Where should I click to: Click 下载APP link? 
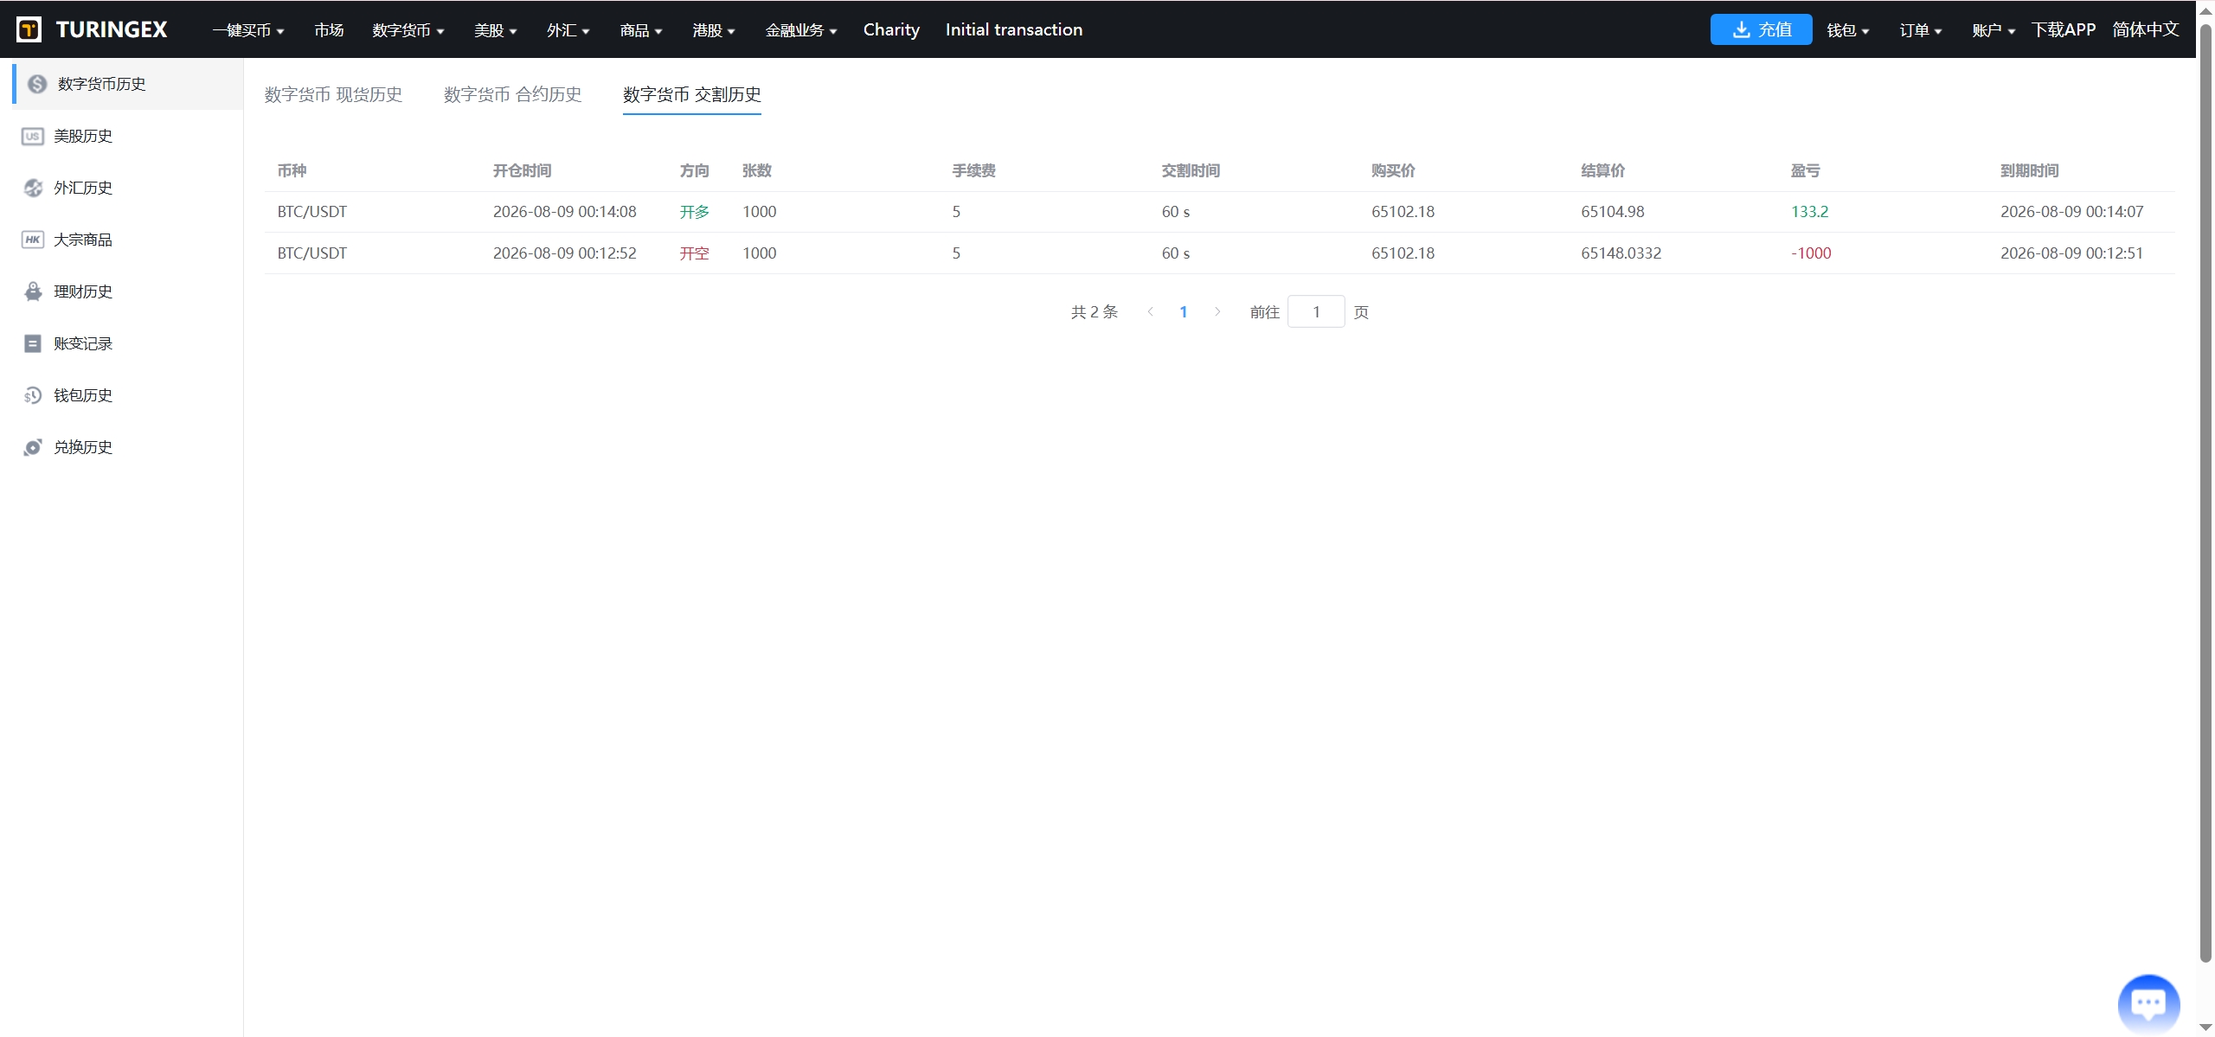pyautogui.click(x=2064, y=29)
